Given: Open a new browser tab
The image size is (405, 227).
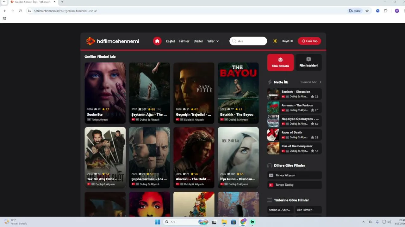Looking at the screenshot, I should click(62, 2).
